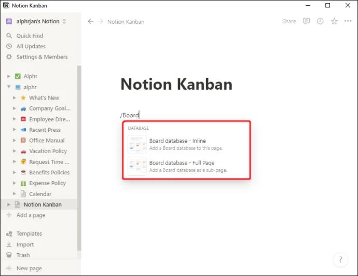Viewport: 358px width, 276px height.
Task: Click the Import download icon
Action: point(9,244)
